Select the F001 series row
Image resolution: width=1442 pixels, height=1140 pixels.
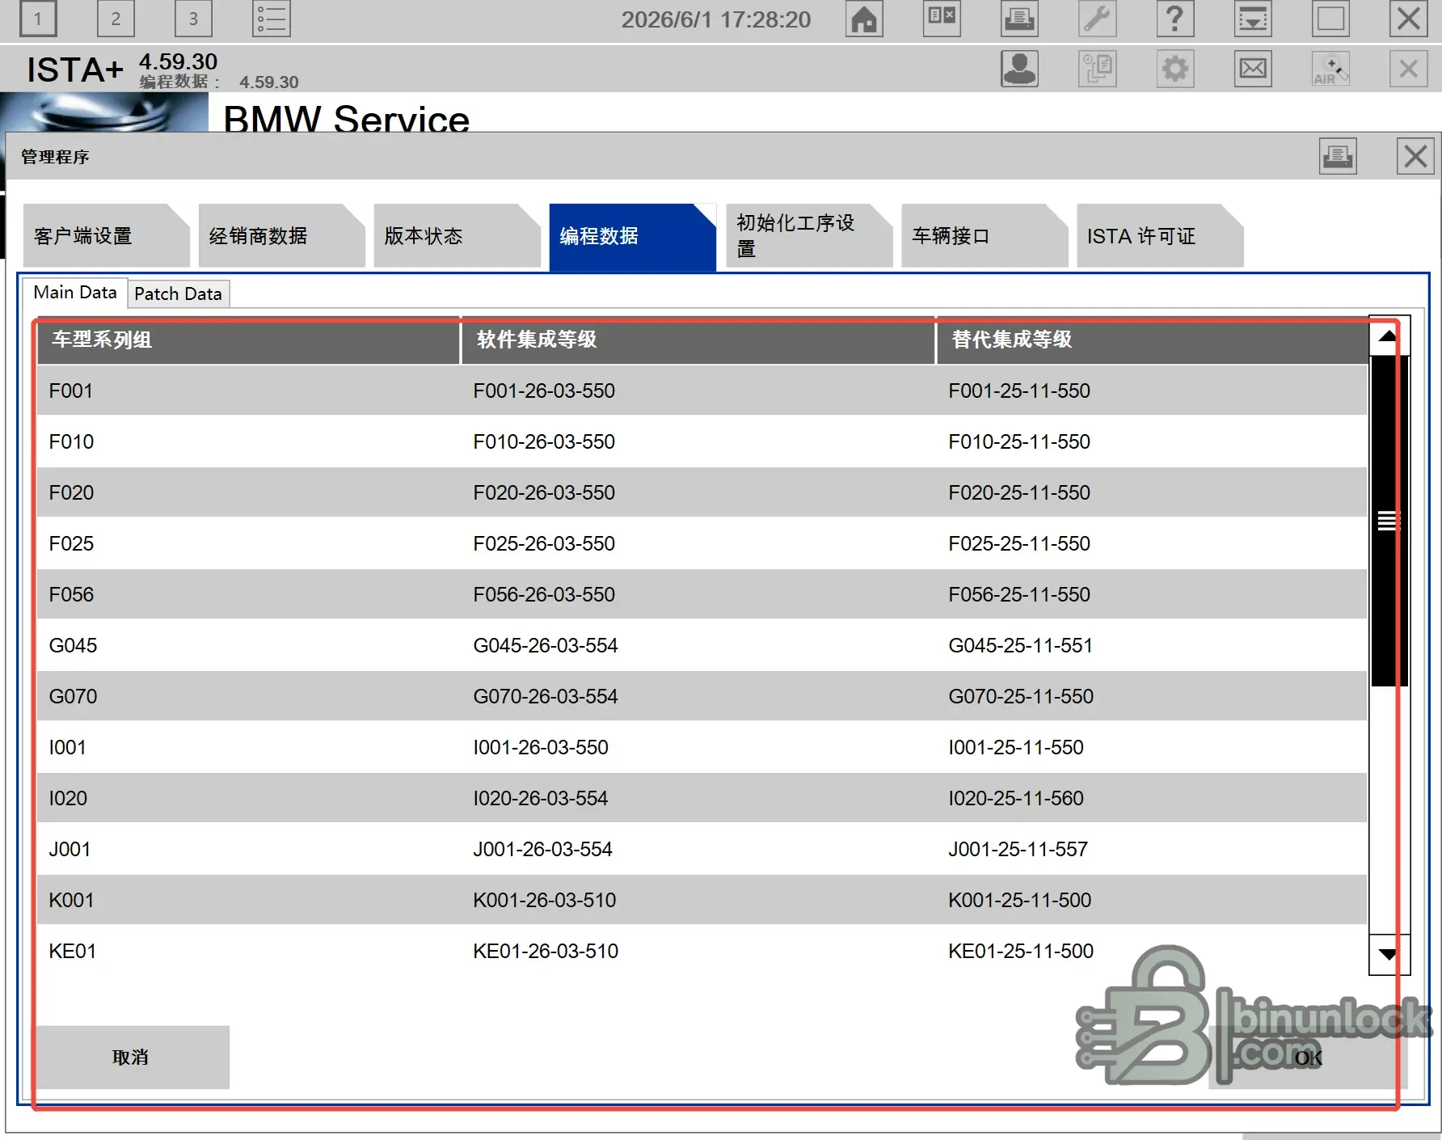click(702, 391)
